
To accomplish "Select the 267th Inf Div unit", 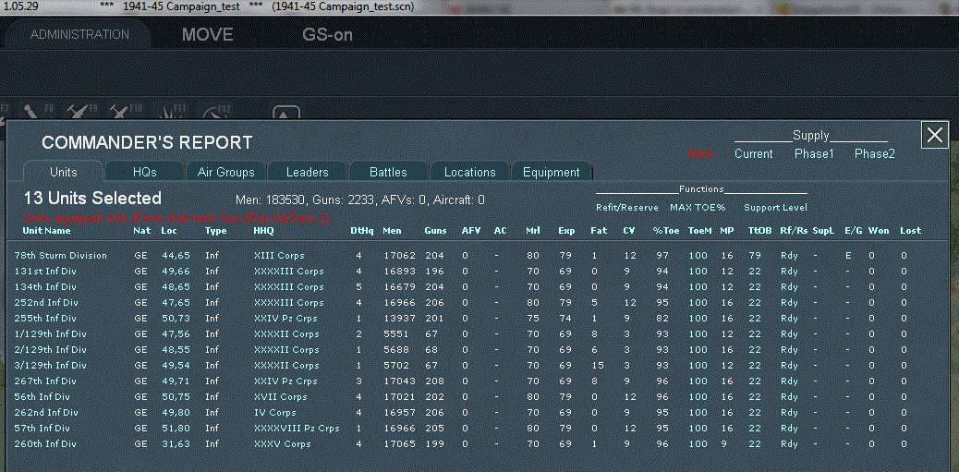I will click(x=45, y=381).
